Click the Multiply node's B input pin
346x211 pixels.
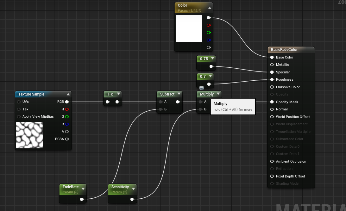(x=200, y=109)
